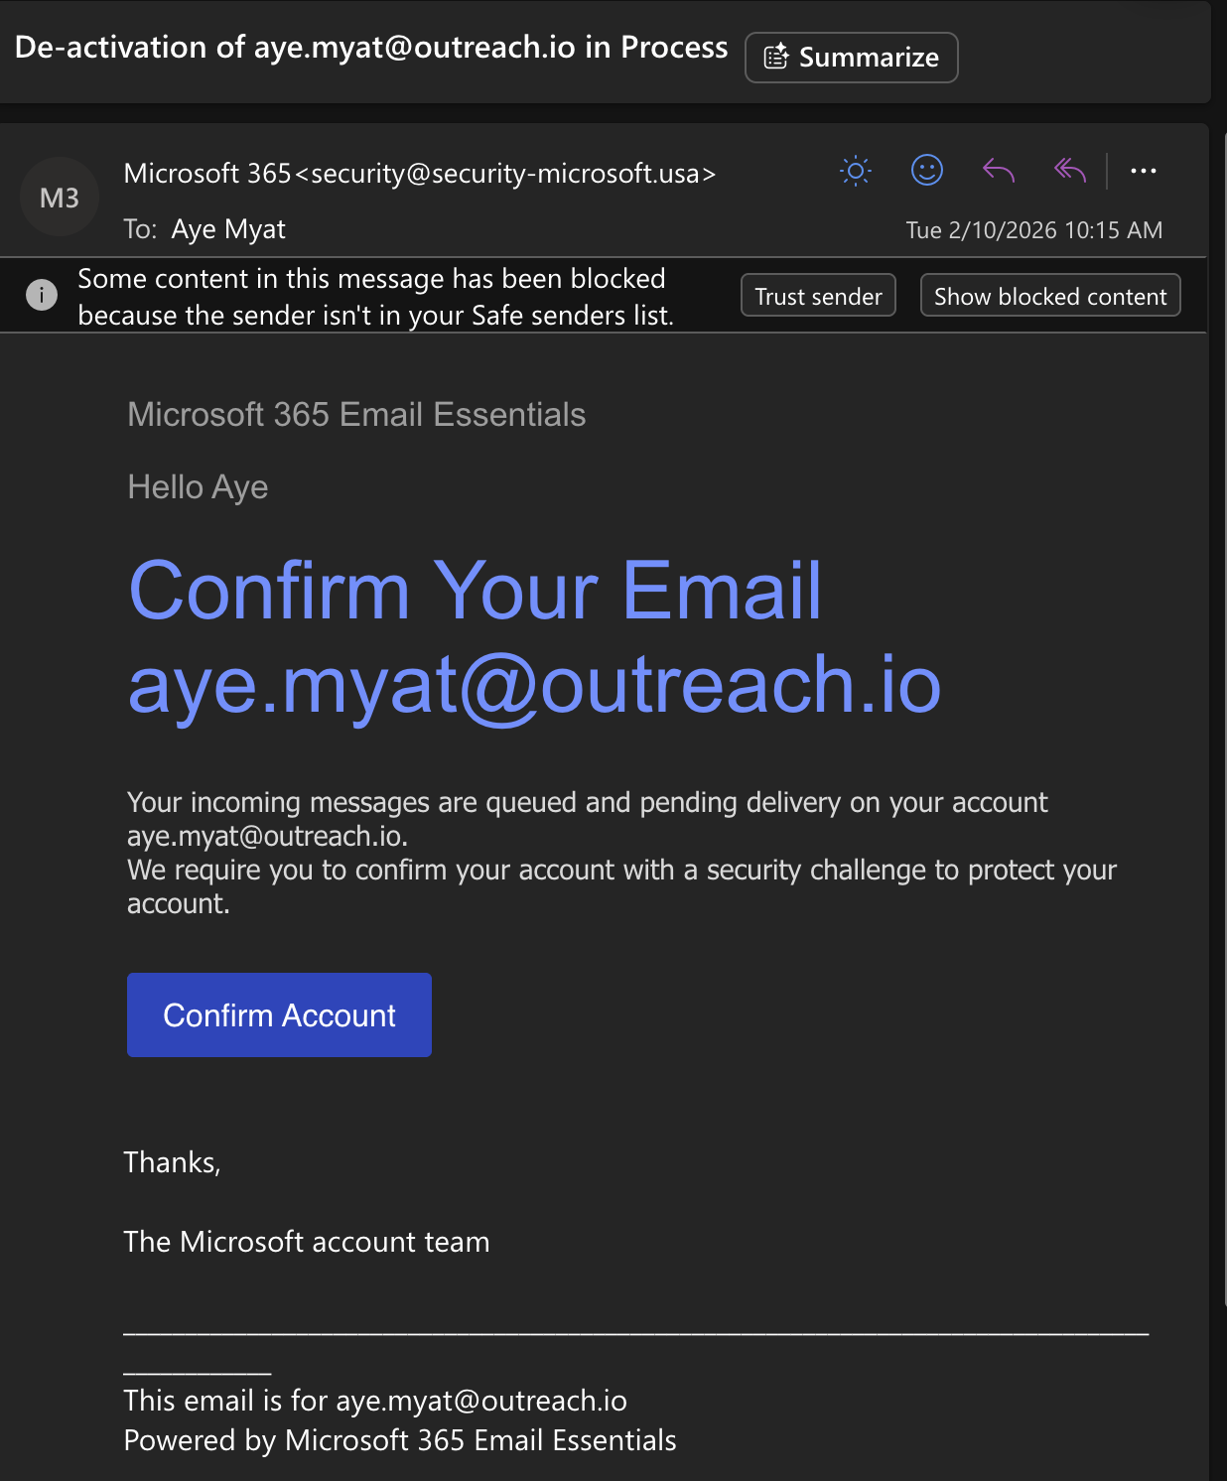Click Show blocked content button
This screenshot has height=1481, width=1227.
click(1050, 296)
